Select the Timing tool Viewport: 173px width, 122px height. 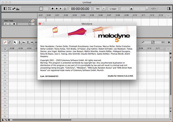(x=32, y=42)
